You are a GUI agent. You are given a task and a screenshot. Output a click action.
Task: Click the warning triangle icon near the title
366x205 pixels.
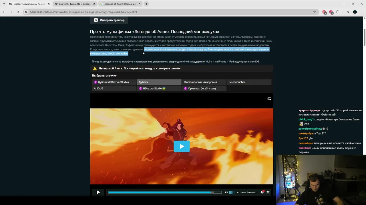click(x=95, y=68)
